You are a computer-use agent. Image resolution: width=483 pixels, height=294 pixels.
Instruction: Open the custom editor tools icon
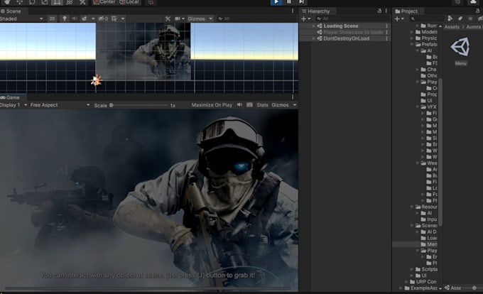[82, 2]
